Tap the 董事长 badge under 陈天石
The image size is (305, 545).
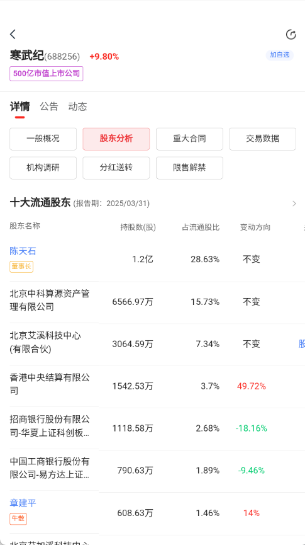[x=21, y=267]
